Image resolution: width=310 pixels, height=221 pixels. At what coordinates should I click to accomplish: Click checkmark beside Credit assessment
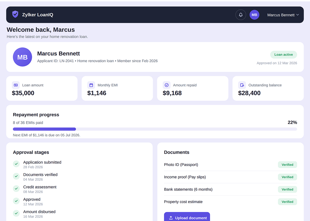(x=16, y=188)
